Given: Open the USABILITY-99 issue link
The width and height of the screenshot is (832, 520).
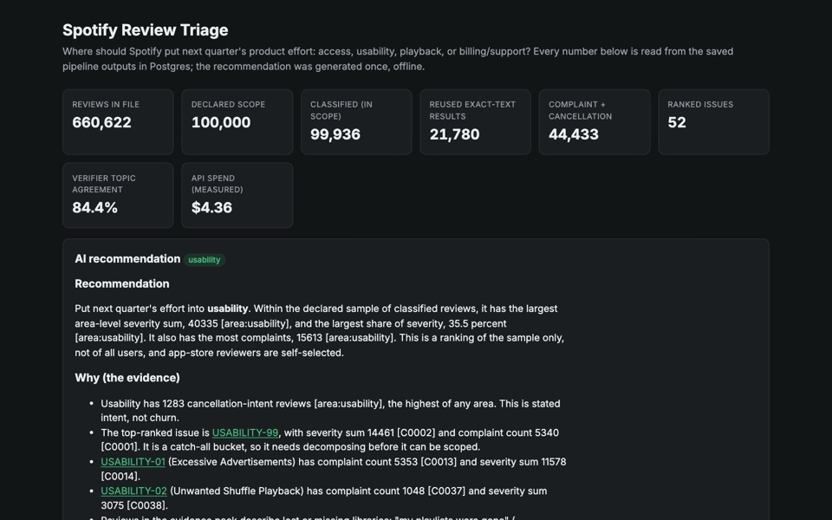Looking at the screenshot, I should [x=245, y=432].
